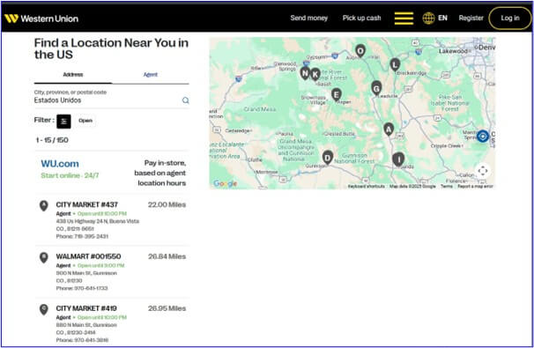Click the Register link

click(x=471, y=18)
